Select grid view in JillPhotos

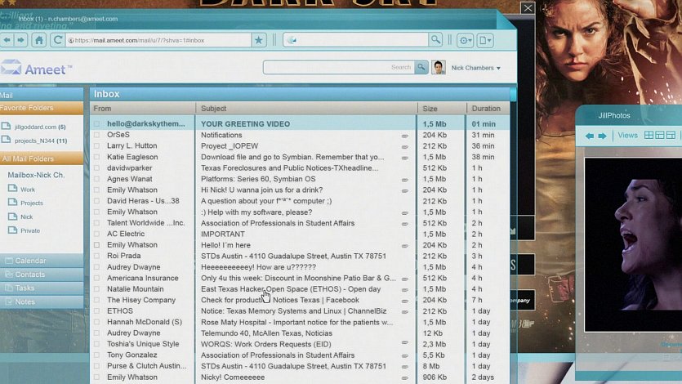click(x=649, y=136)
